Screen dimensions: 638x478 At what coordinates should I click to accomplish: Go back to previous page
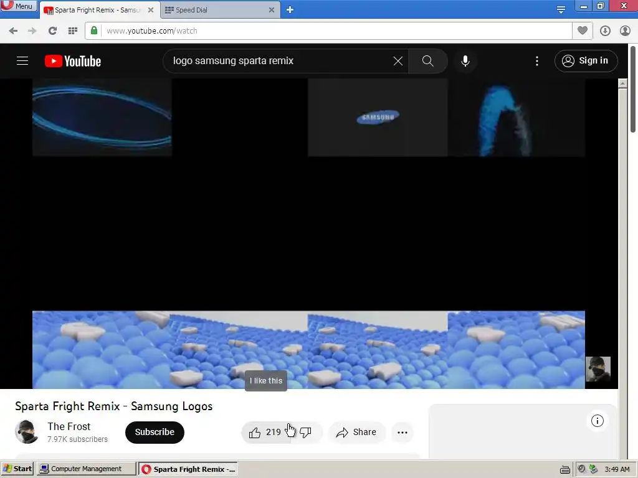[13, 31]
